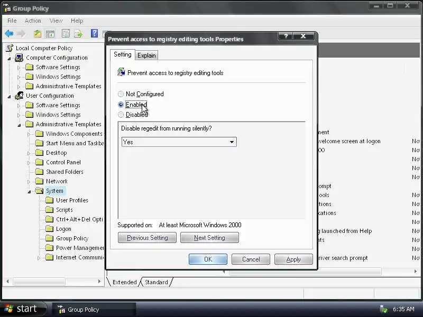This screenshot has width=423, height=317.
Task: Click the Group Policy title bar icon
Action: click(7, 8)
